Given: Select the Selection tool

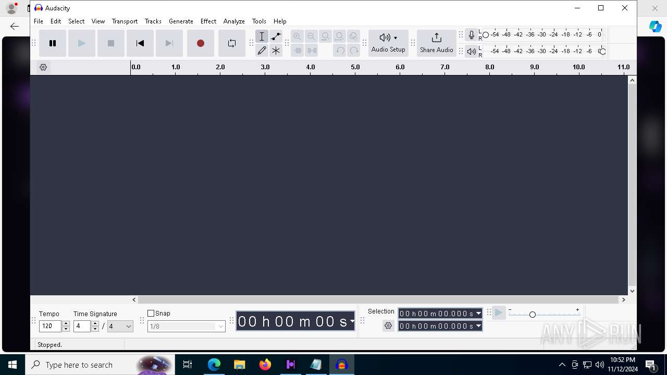Looking at the screenshot, I should [x=262, y=36].
